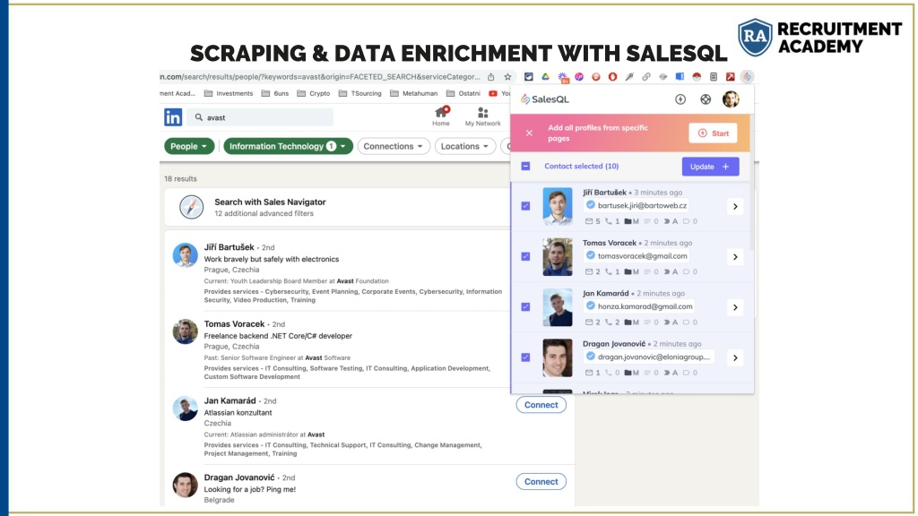Screen dimensions: 918x516
Task: Click Jan Kamarád avatar in LinkedIn results
Action: (x=185, y=408)
